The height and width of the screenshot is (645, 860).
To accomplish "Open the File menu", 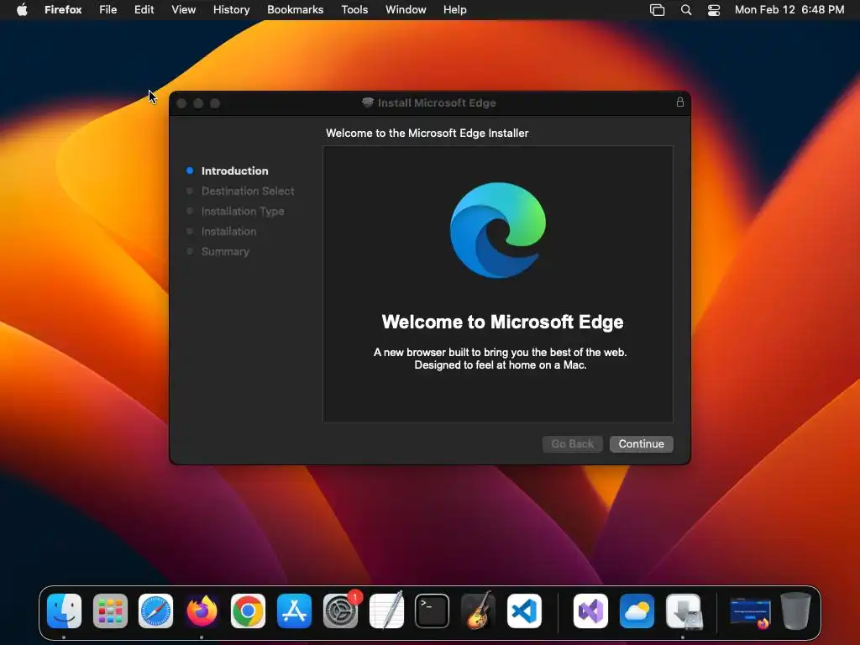I will point(108,9).
